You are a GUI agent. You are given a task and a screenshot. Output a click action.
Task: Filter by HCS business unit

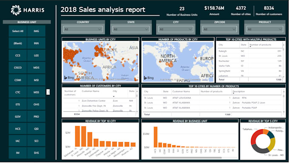coord(18,129)
